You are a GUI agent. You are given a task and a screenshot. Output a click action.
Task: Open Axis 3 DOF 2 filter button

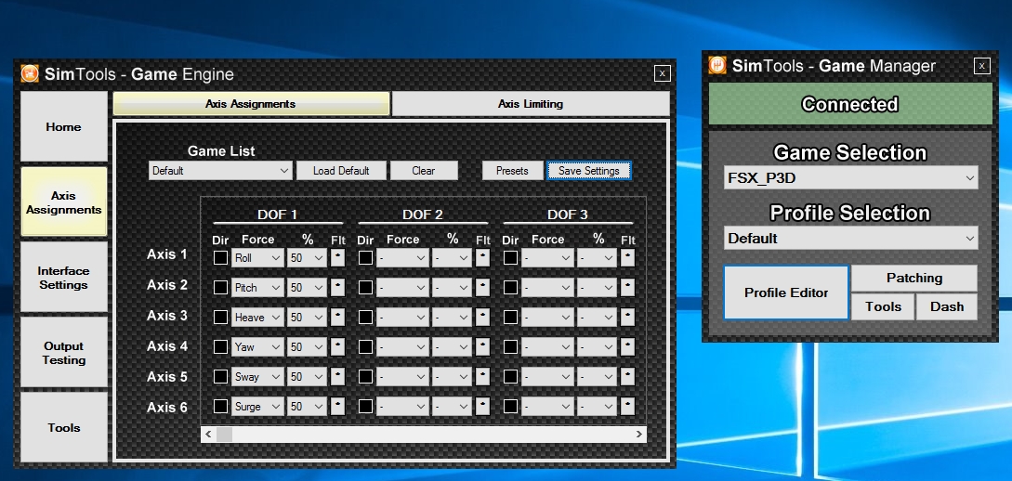point(482,318)
